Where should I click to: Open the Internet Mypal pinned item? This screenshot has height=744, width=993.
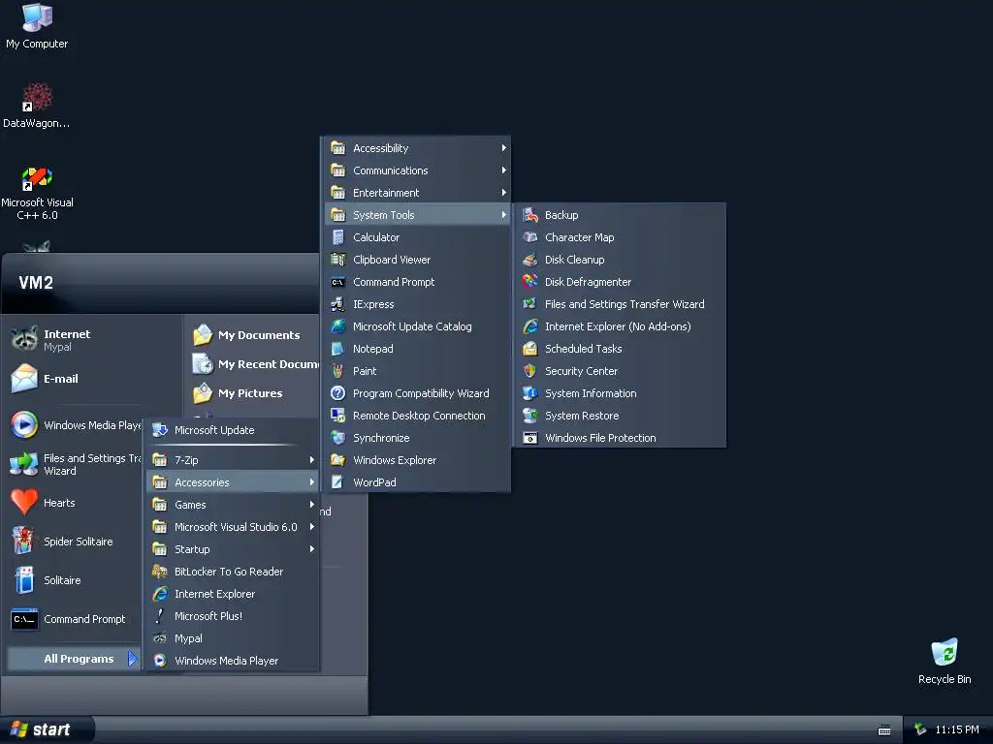pos(94,340)
